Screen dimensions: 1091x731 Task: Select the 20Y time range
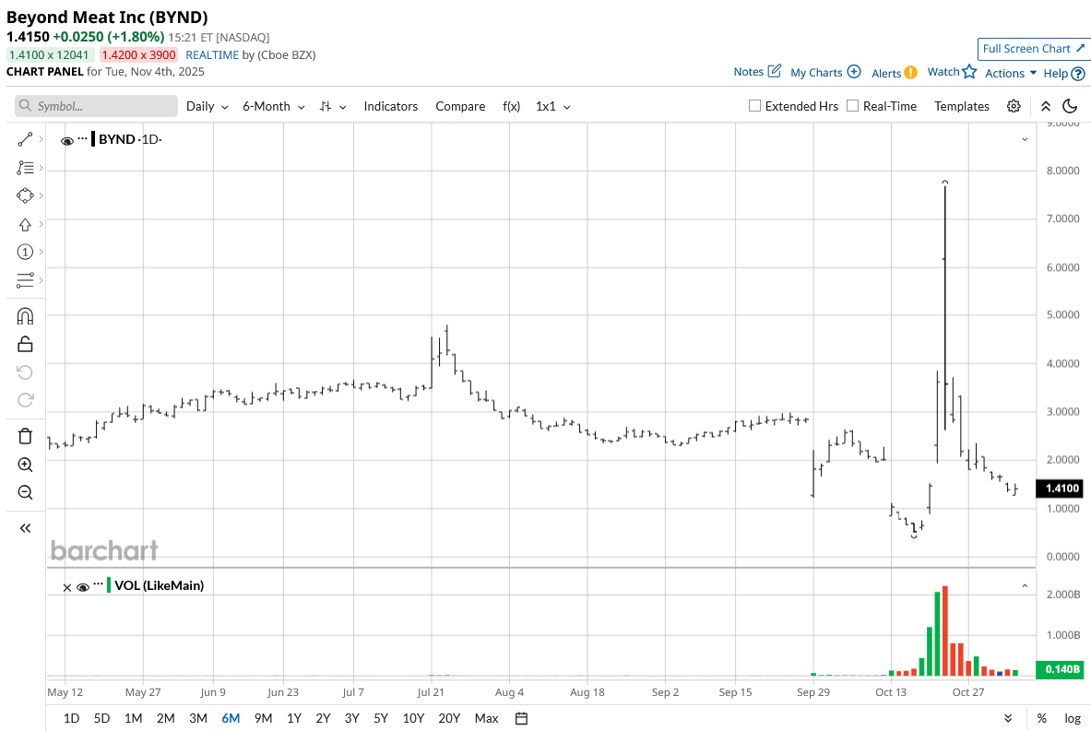click(x=449, y=718)
